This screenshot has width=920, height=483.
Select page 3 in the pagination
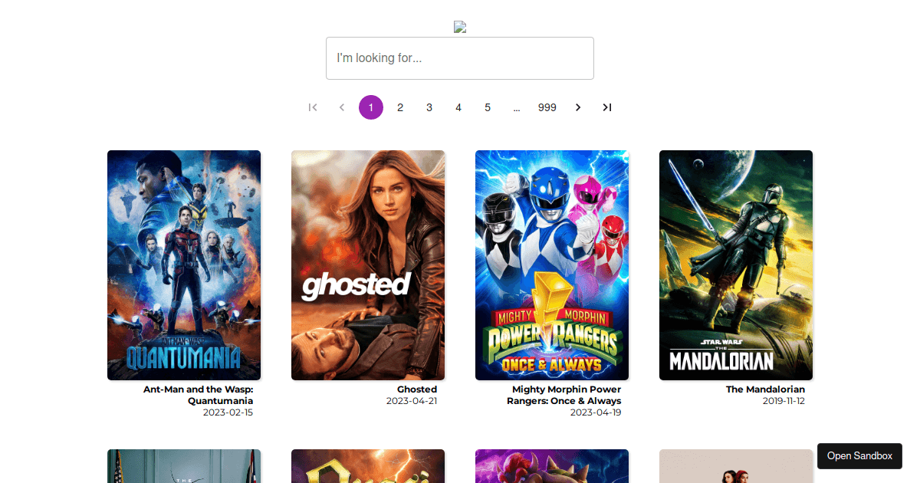click(x=429, y=107)
